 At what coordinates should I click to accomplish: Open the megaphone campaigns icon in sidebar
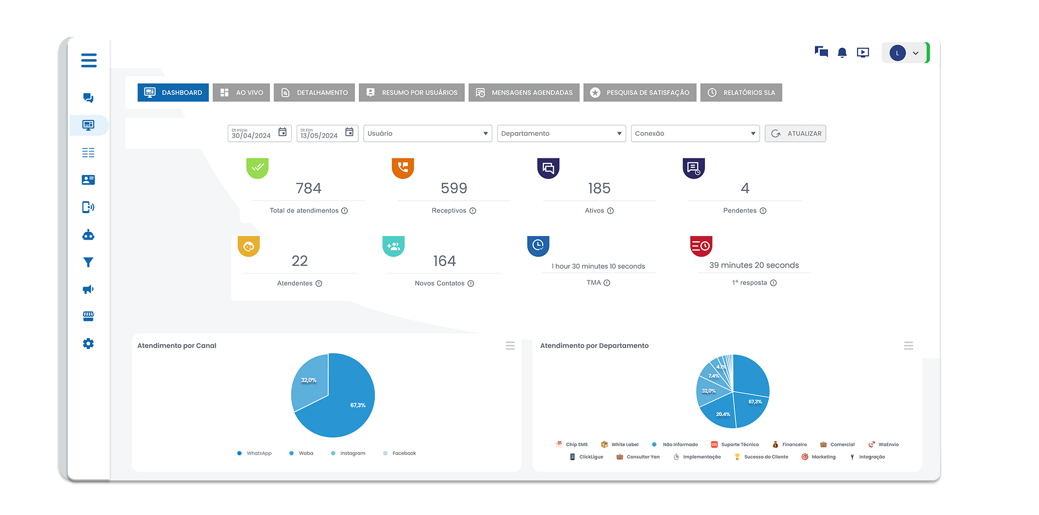pyautogui.click(x=88, y=289)
